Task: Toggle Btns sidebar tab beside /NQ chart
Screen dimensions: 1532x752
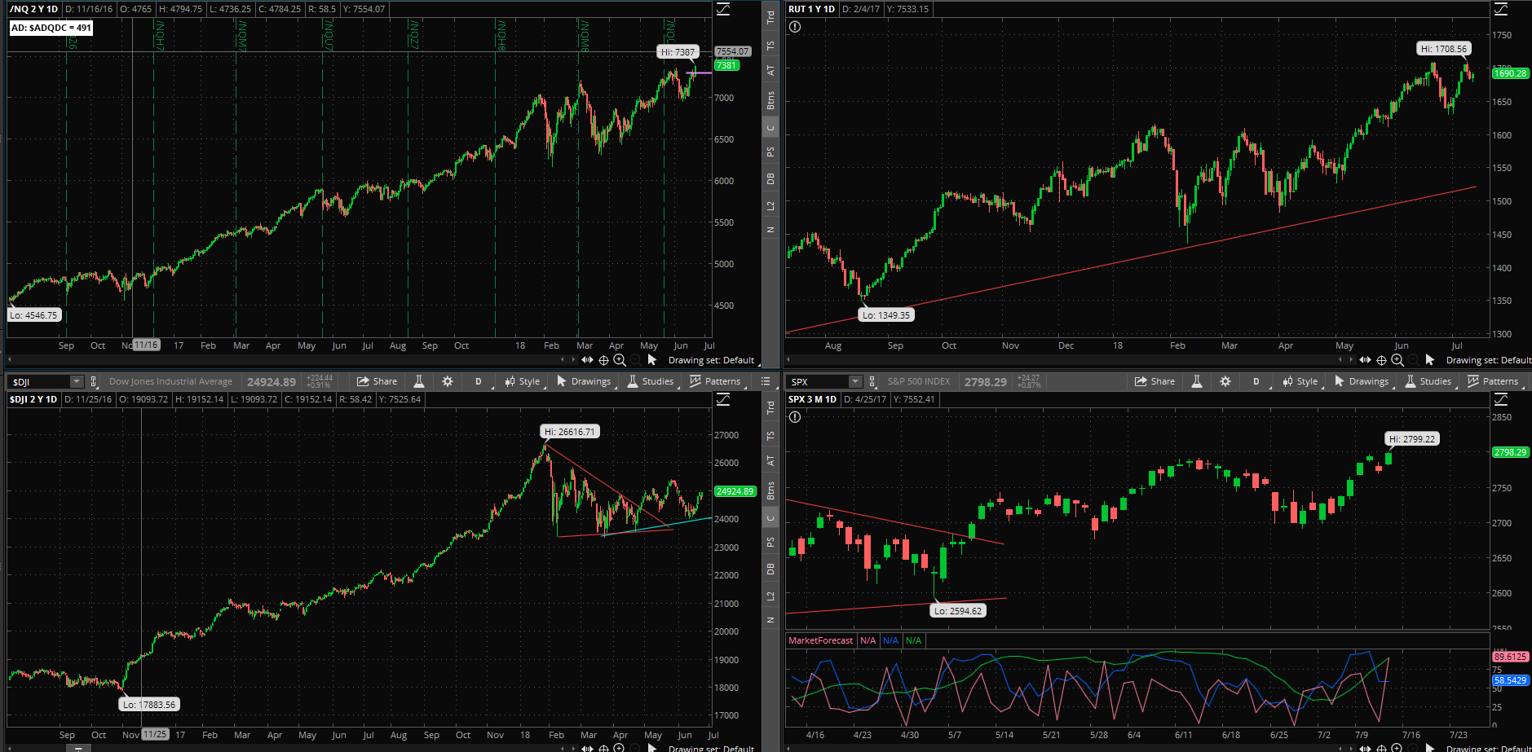Action: pyautogui.click(x=770, y=100)
